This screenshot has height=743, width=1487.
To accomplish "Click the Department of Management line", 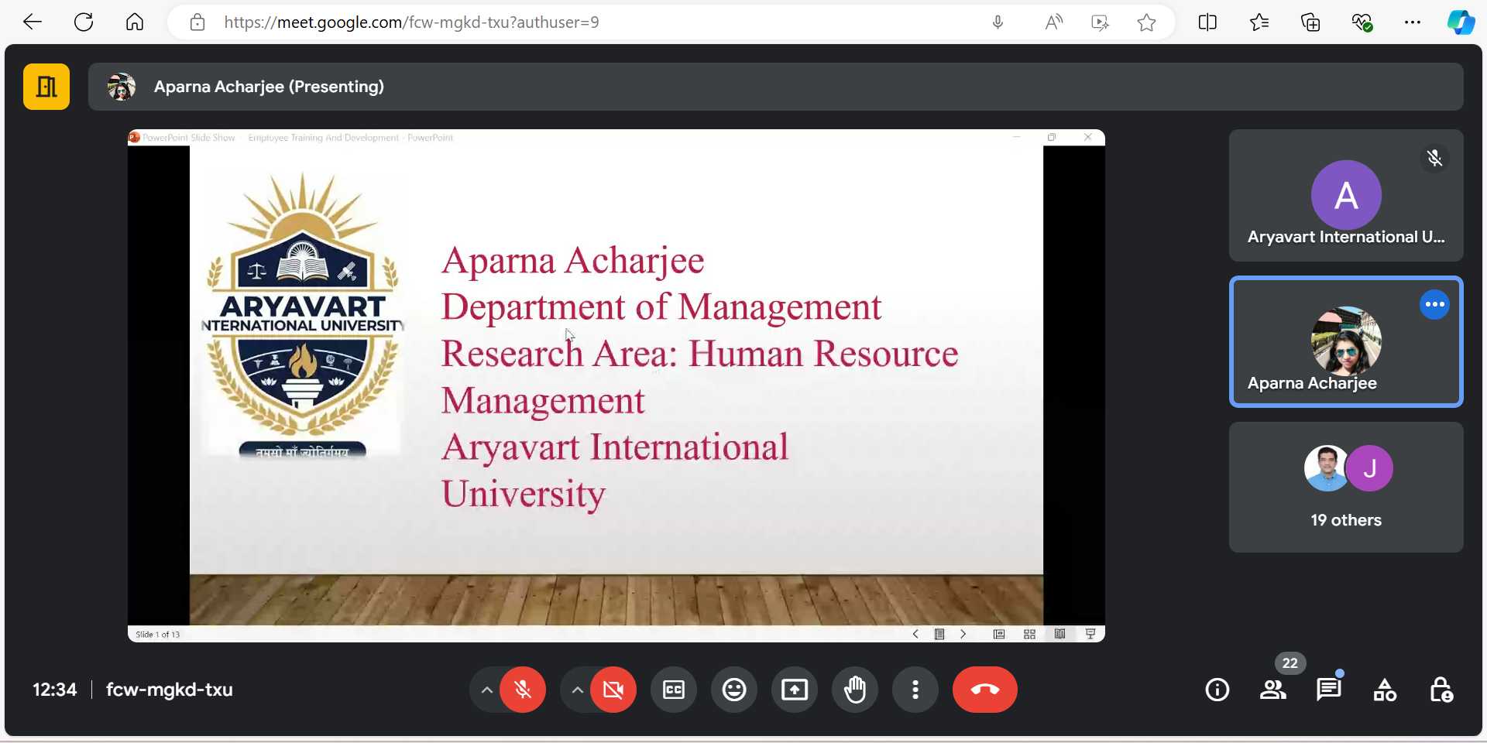I will [661, 307].
